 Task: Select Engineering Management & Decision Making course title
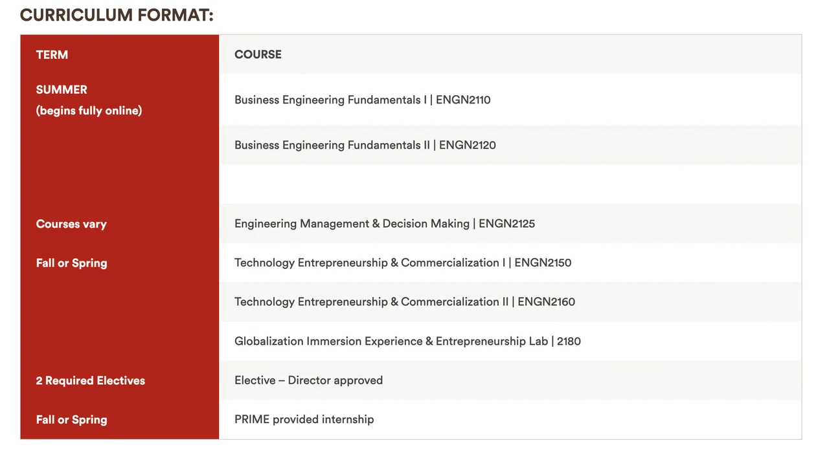(x=352, y=224)
